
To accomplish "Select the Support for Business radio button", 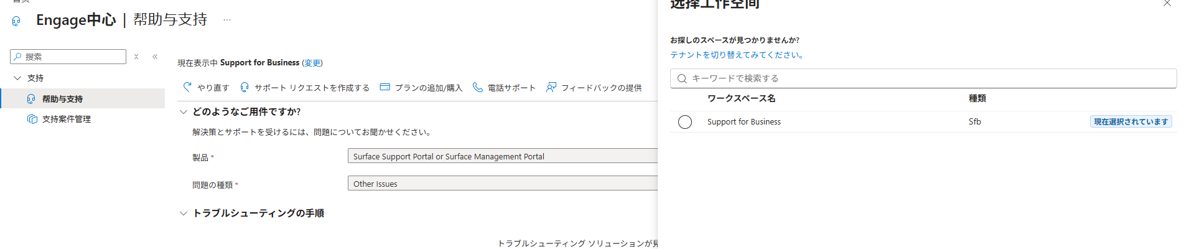I will point(685,122).
